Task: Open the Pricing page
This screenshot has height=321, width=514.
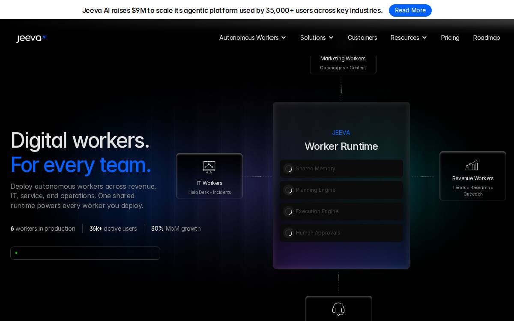Action: pos(450,38)
